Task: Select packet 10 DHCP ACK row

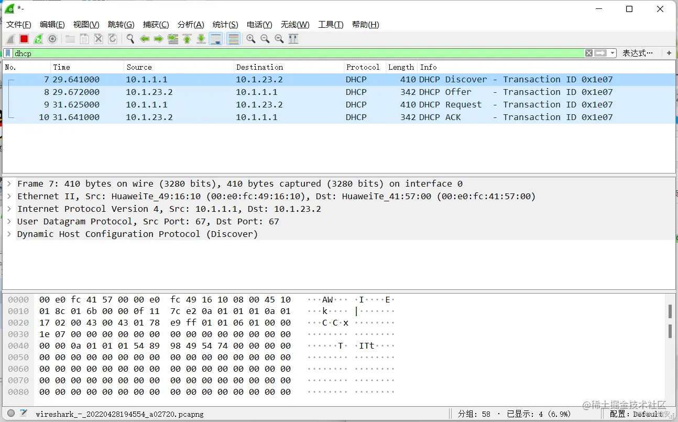Action: [339, 117]
